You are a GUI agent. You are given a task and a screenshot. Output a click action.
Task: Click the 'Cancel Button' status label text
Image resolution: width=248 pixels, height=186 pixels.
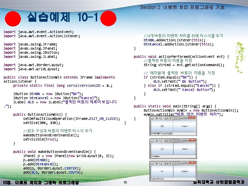157,179
